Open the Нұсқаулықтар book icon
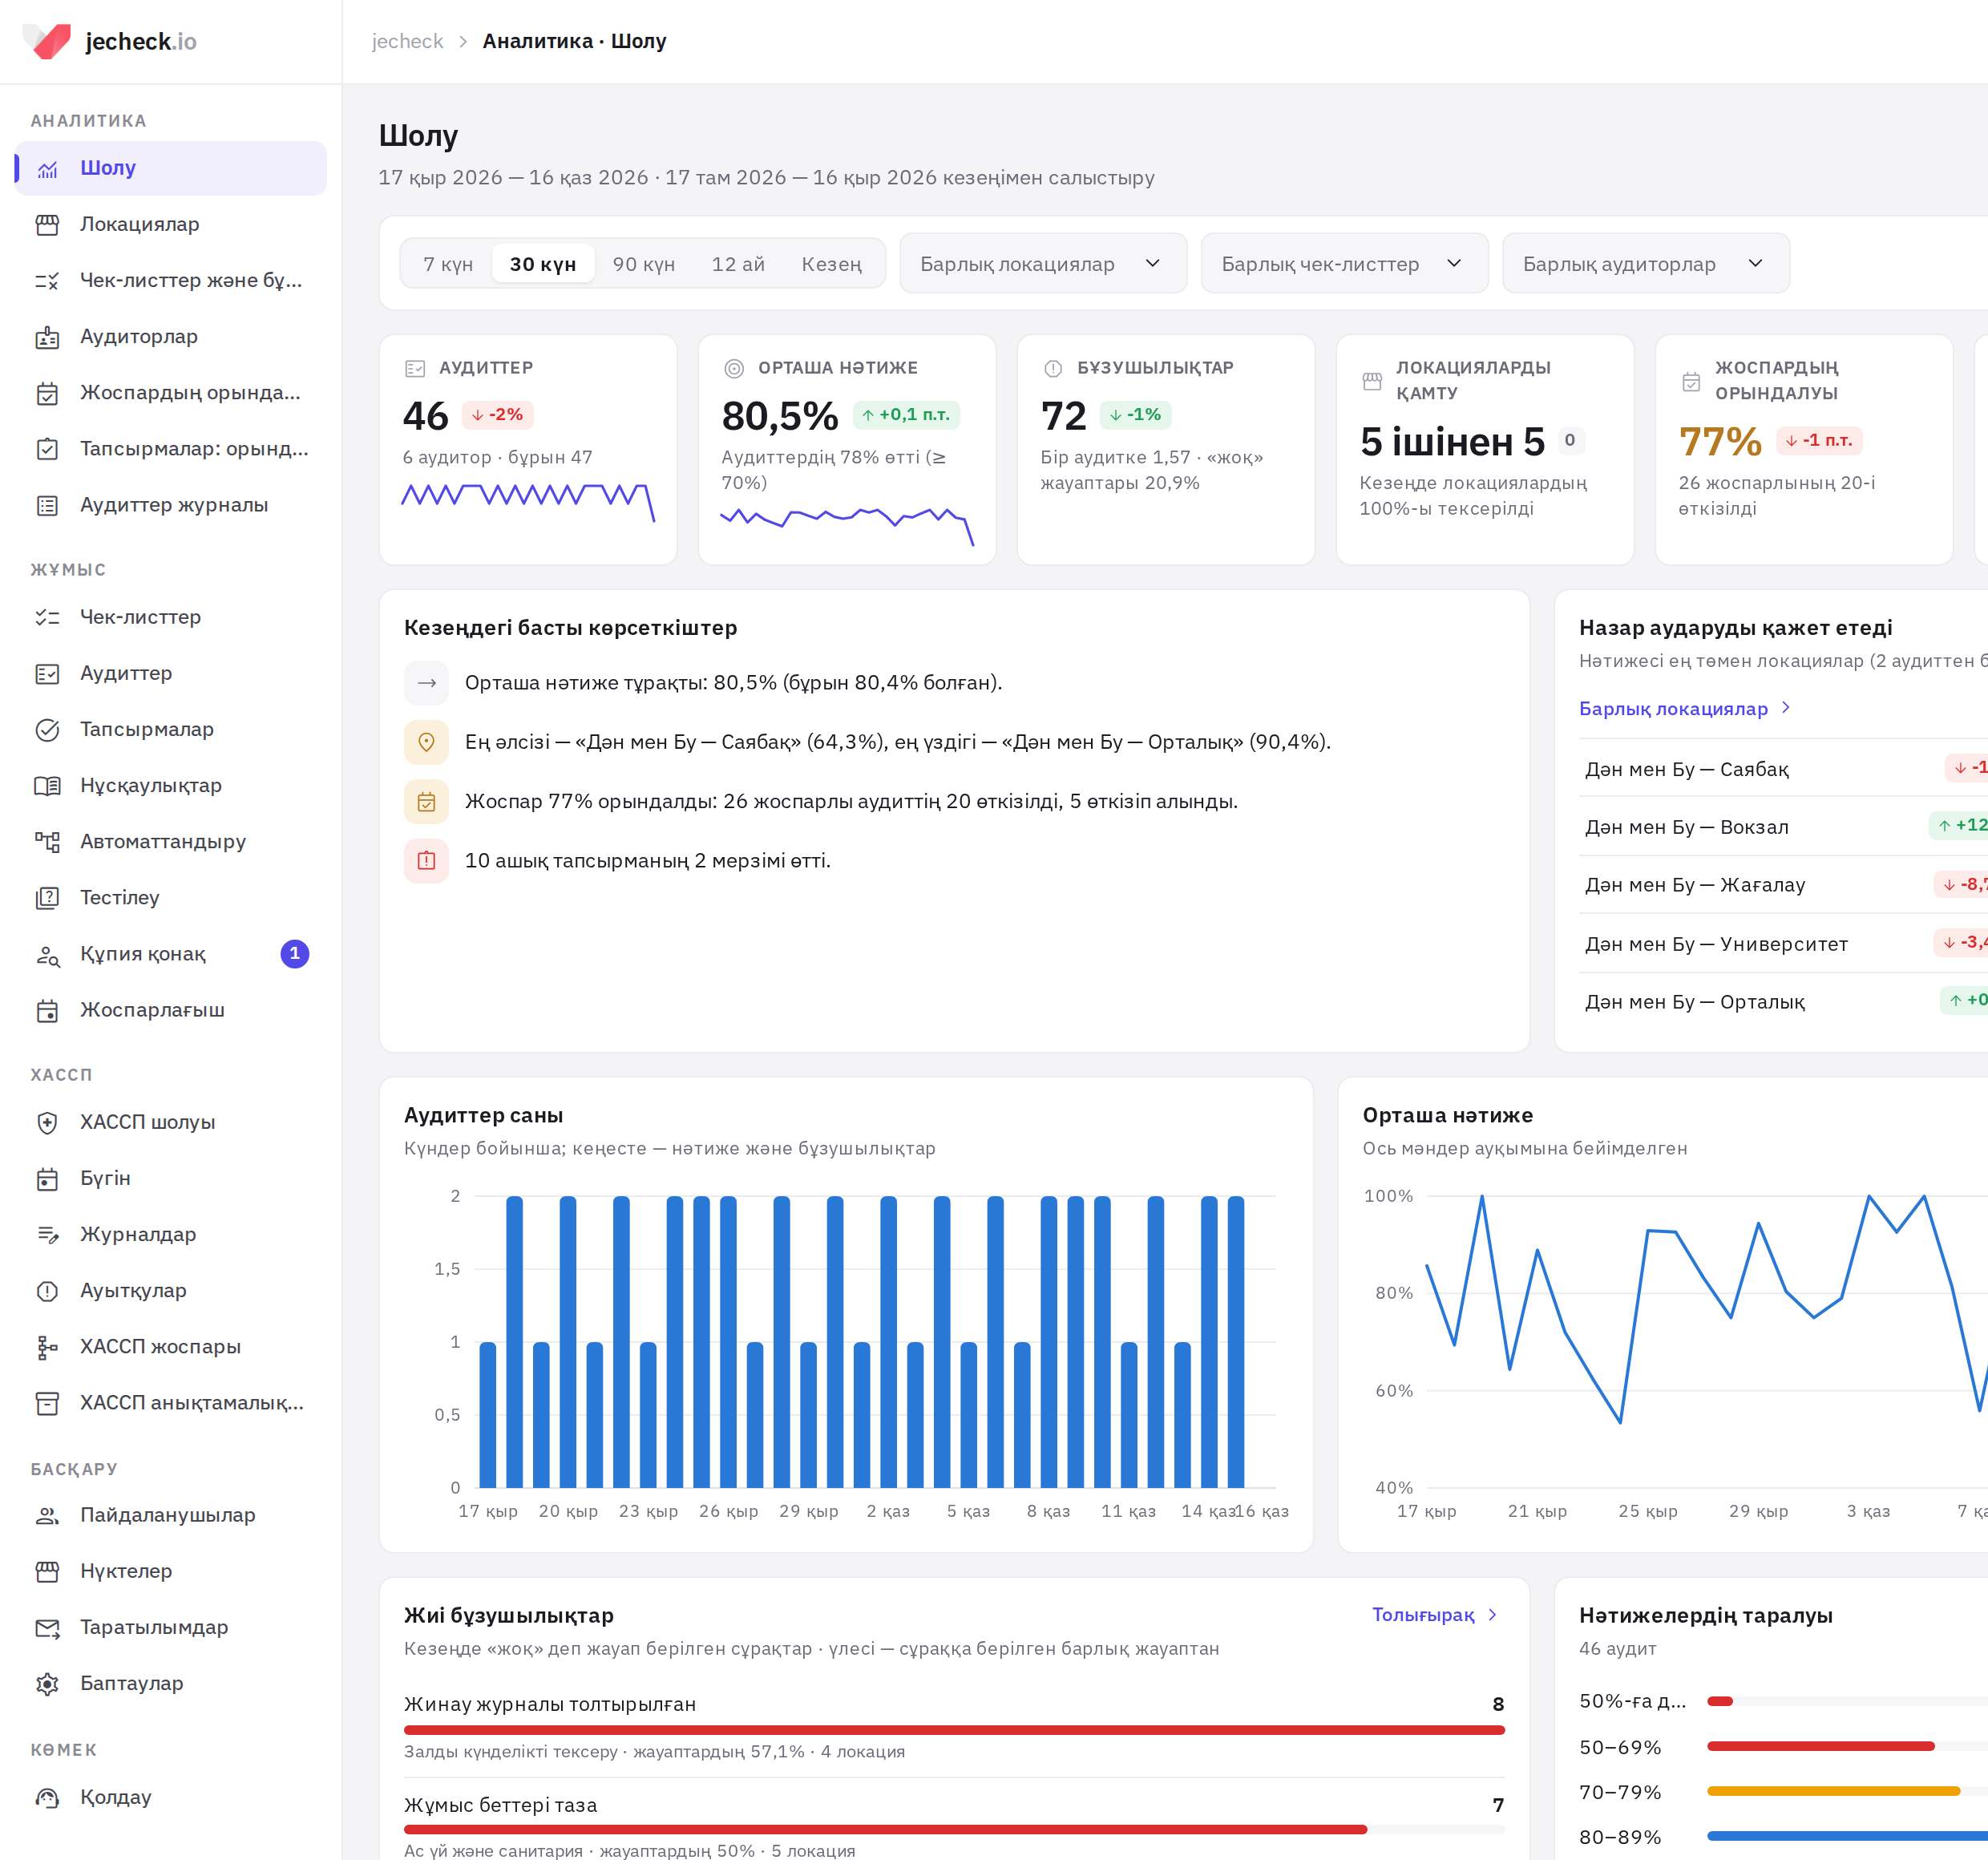This screenshot has height=1860, width=1988. click(x=47, y=786)
